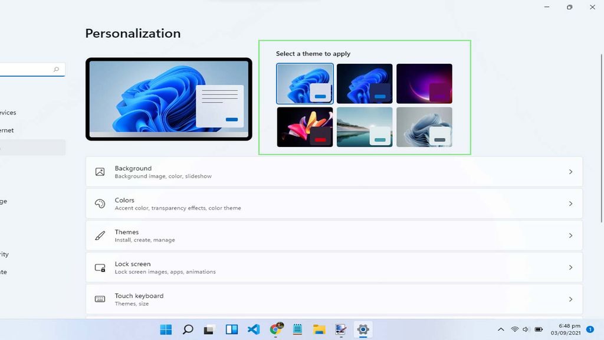Select the pink flower dark theme
This screenshot has height=340, width=604.
pos(304,126)
